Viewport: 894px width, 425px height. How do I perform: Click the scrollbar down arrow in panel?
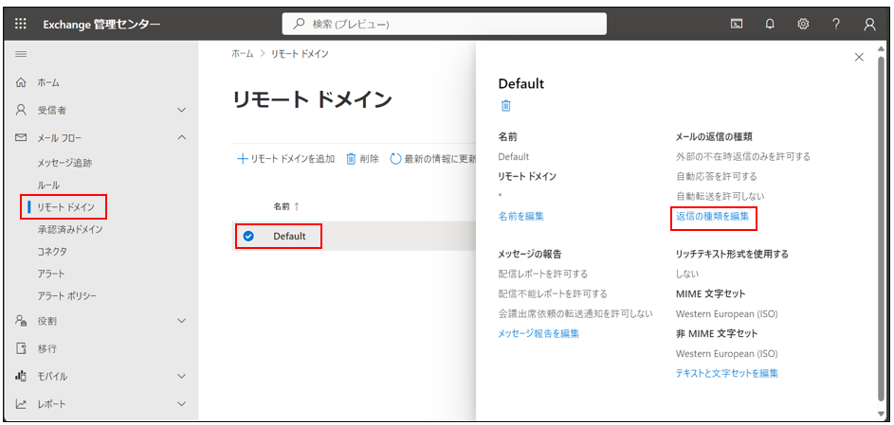coord(882,413)
